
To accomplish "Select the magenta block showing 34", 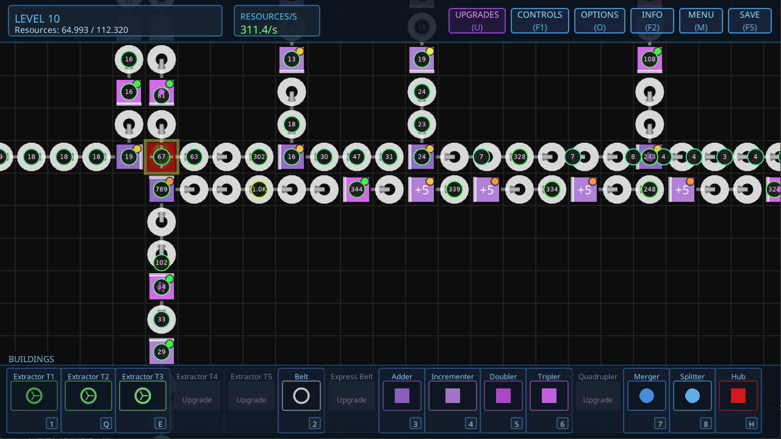I will point(162,287).
